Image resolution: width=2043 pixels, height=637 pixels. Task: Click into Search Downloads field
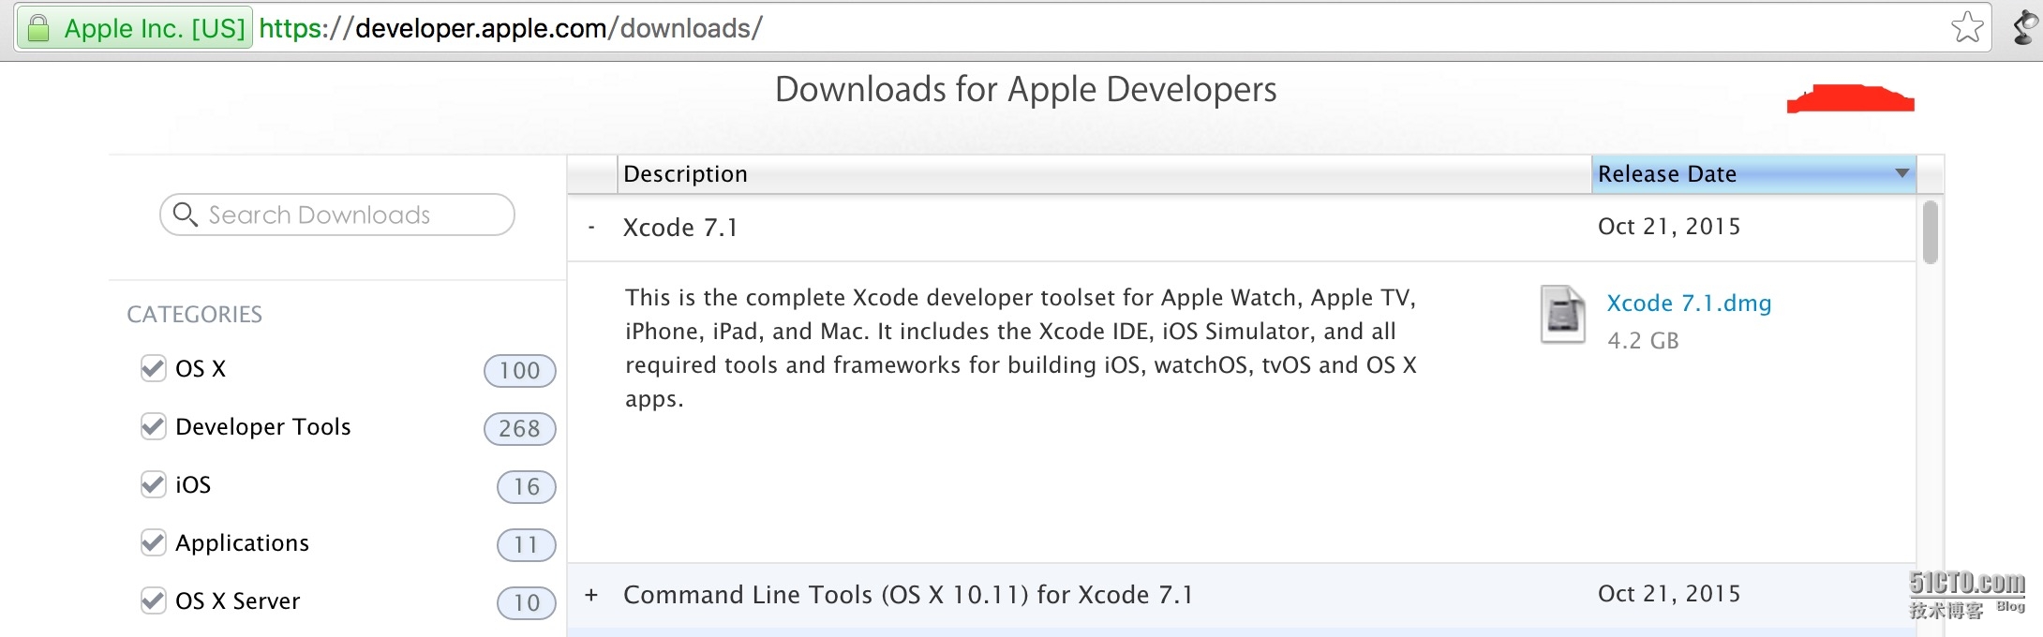(337, 215)
